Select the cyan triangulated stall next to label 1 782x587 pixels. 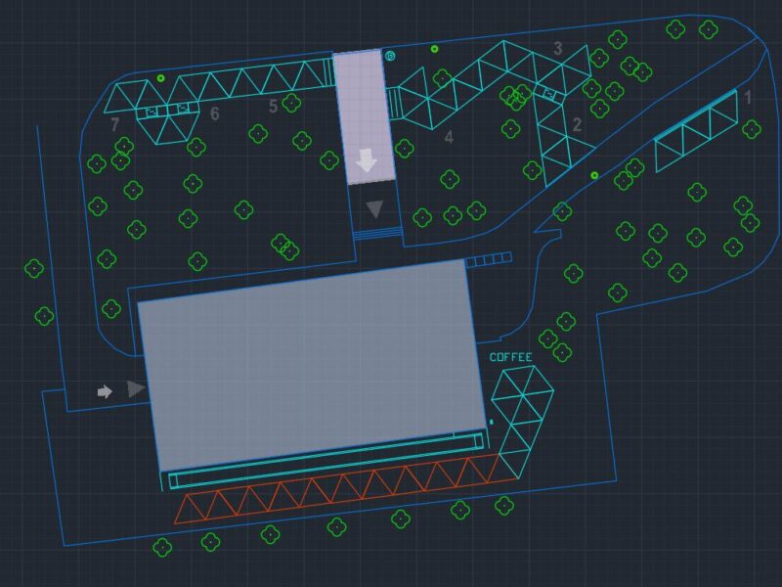[696, 131]
